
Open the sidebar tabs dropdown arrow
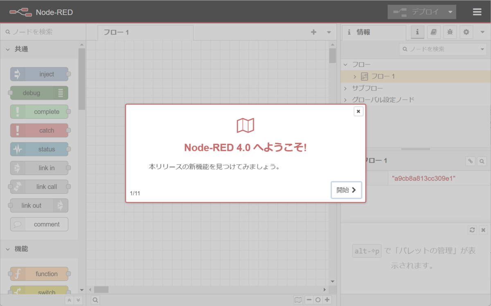[482, 32]
